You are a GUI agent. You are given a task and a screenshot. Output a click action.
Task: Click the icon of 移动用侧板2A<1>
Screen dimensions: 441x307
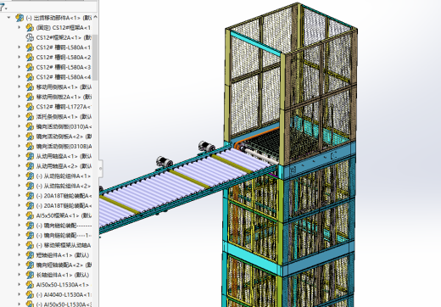click(x=30, y=97)
